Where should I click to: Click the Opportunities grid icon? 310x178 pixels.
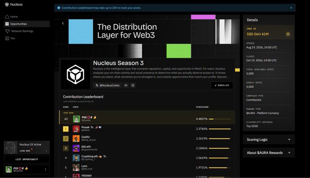point(7,24)
